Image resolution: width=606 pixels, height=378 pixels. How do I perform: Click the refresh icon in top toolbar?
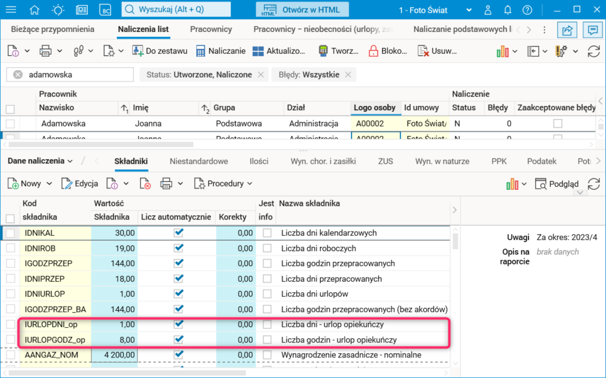594,51
